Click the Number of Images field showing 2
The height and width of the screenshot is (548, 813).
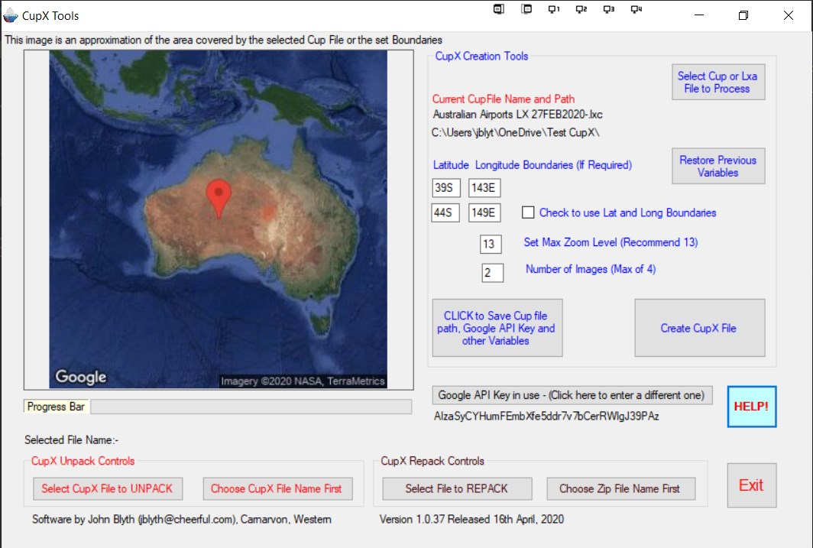[x=492, y=273]
